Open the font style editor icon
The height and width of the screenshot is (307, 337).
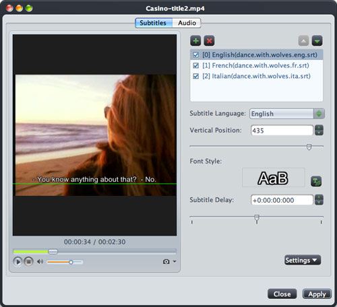point(316,181)
